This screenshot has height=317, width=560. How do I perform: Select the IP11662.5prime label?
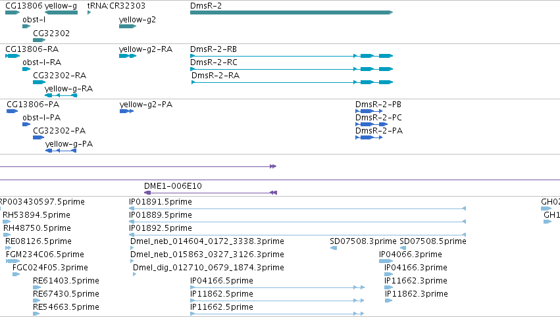221,307
